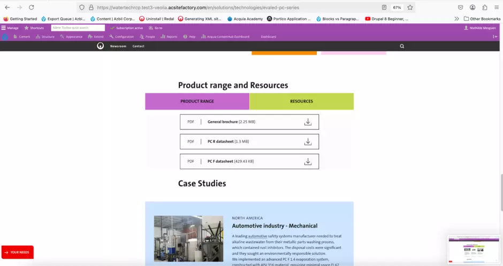Image resolution: width=503 pixels, height=266 pixels.
Task: Select the Product Range tab
Action: coord(197,101)
